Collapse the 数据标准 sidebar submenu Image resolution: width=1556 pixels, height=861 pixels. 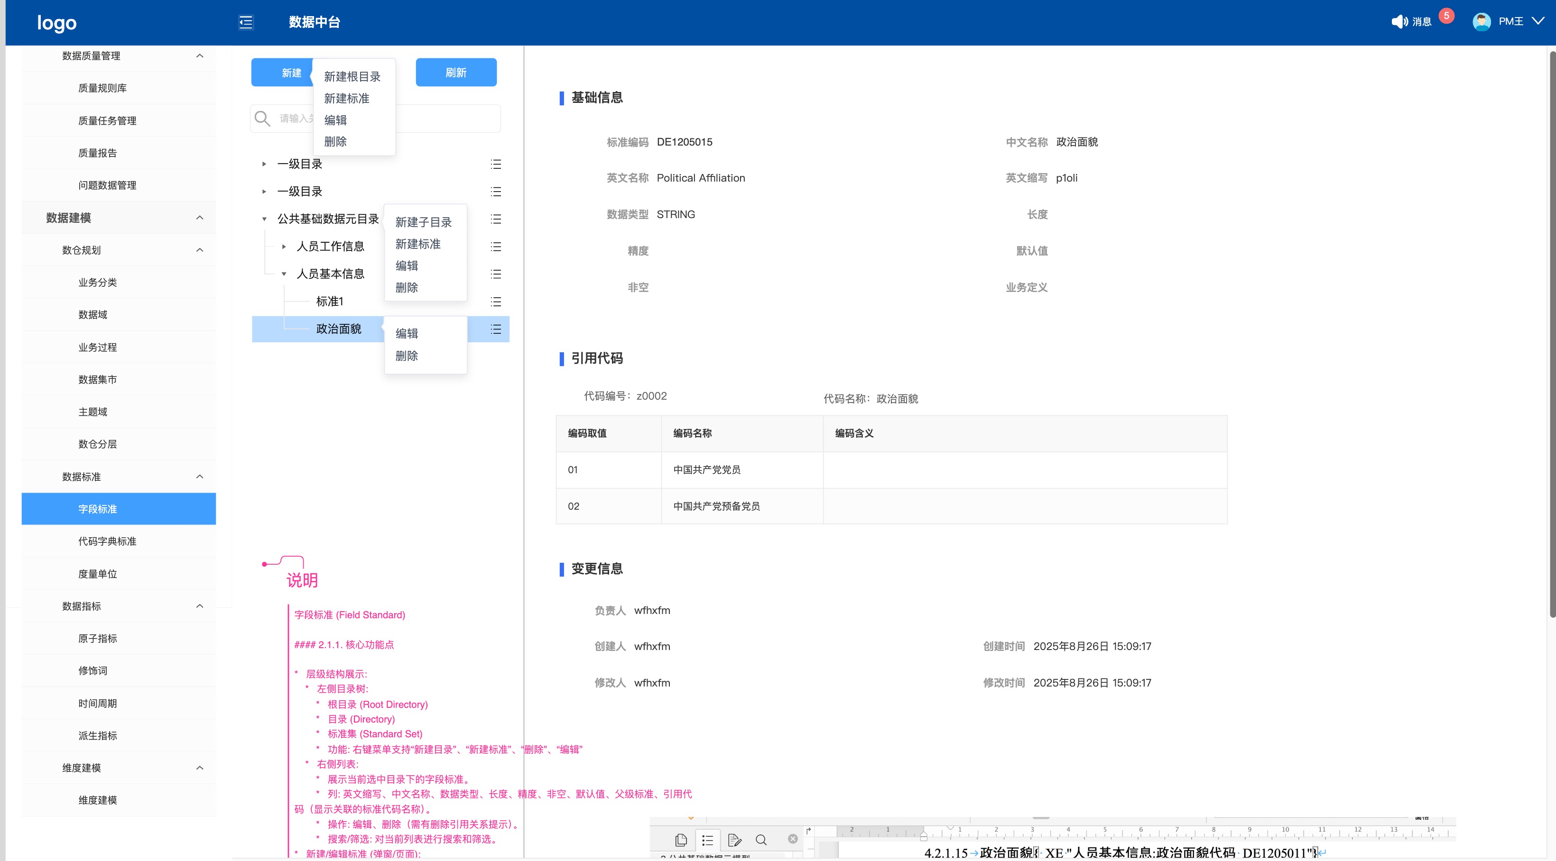200,477
